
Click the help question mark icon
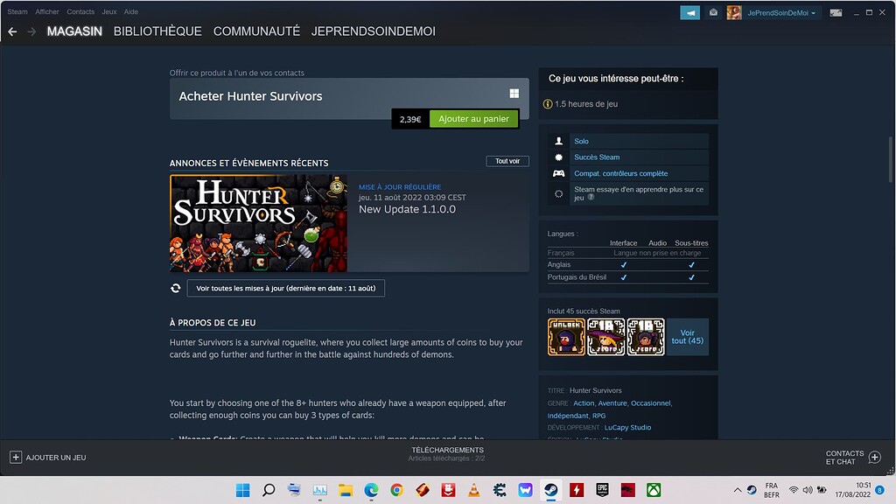pos(591,198)
